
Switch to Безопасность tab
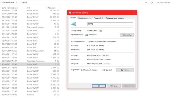point(85,18)
